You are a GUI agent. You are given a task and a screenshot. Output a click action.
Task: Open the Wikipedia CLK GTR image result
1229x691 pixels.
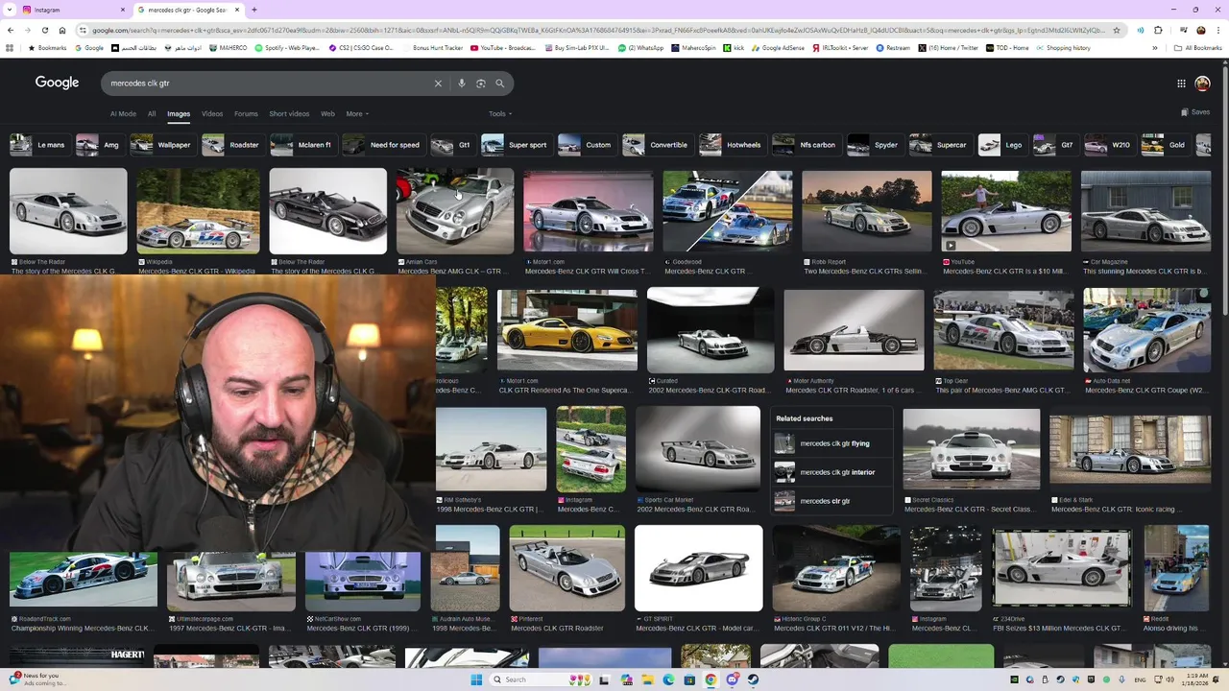(x=198, y=211)
